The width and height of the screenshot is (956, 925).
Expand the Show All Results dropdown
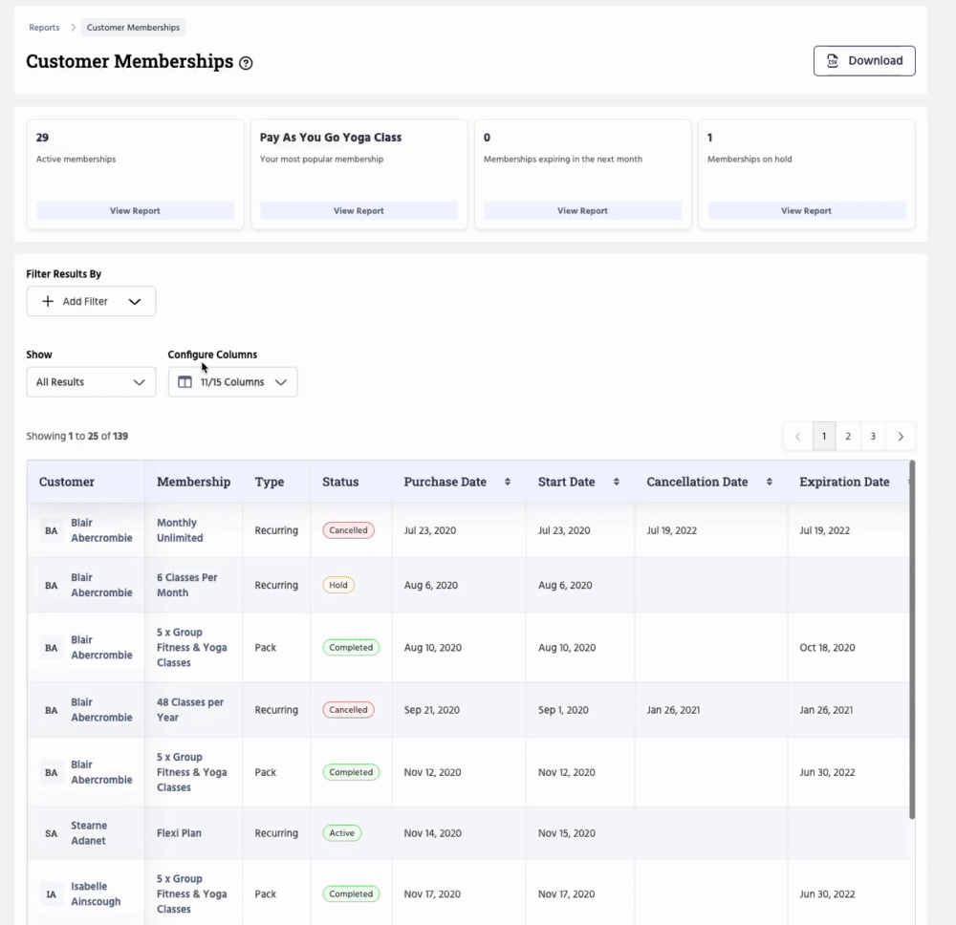pyautogui.click(x=91, y=382)
